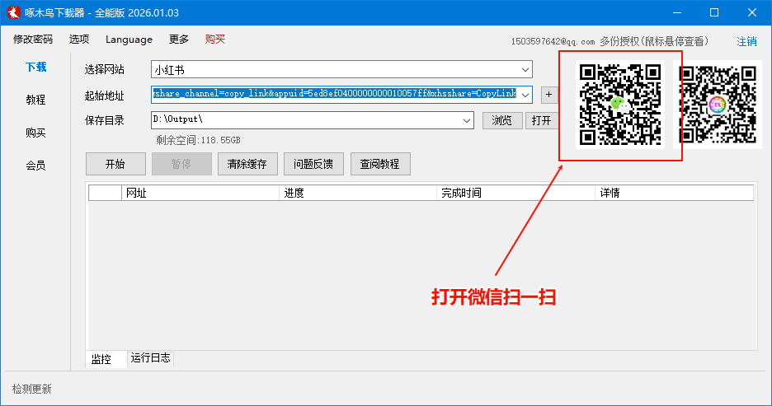The width and height of the screenshot is (772, 406).
Task: Click the 进度 column header in the table
Action: pos(294,193)
